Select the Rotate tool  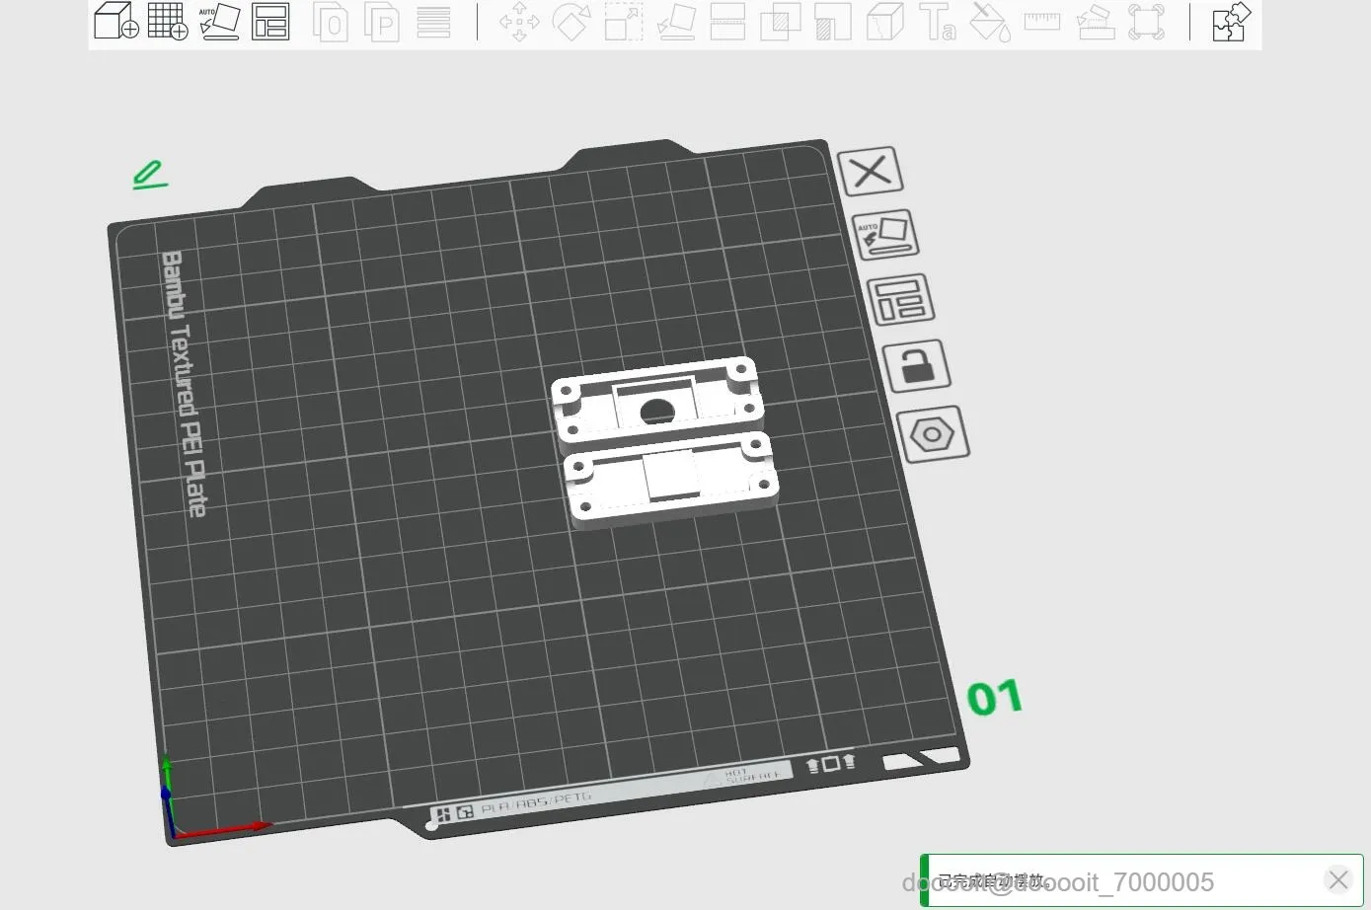[x=571, y=22]
